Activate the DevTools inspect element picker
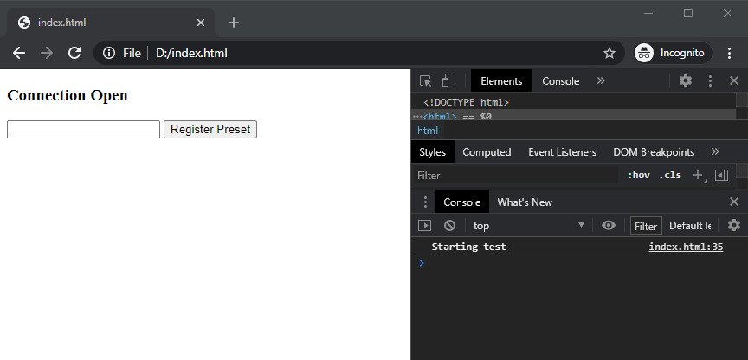Screen dimensions: 748x360 pyautogui.click(x=426, y=81)
